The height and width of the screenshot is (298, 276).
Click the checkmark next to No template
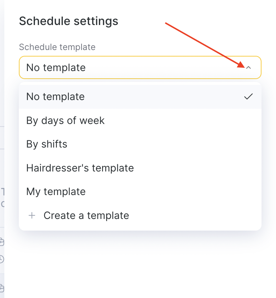[248, 97]
